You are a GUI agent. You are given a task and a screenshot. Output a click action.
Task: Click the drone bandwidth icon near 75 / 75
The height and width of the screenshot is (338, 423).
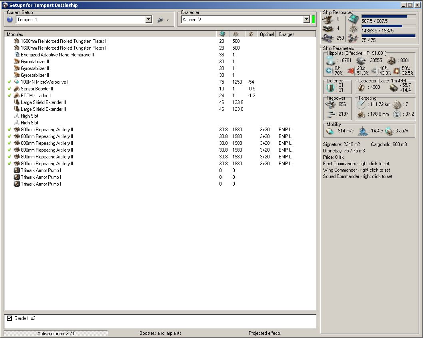click(x=353, y=38)
